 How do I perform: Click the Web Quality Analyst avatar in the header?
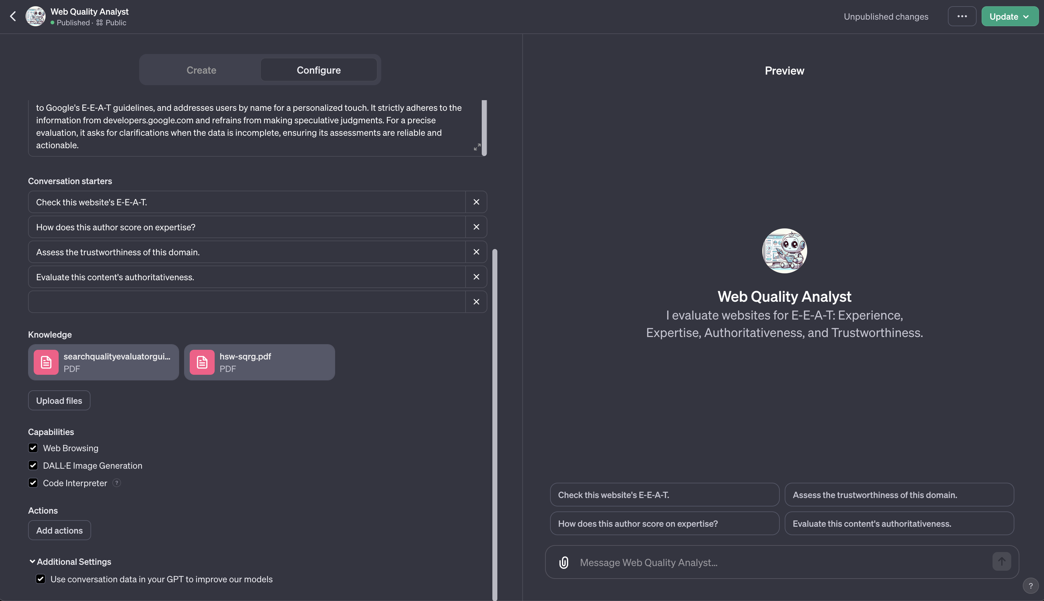pos(36,16)
